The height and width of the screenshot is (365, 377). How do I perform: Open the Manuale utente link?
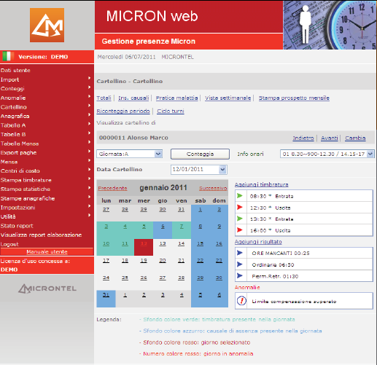(47, 251)
